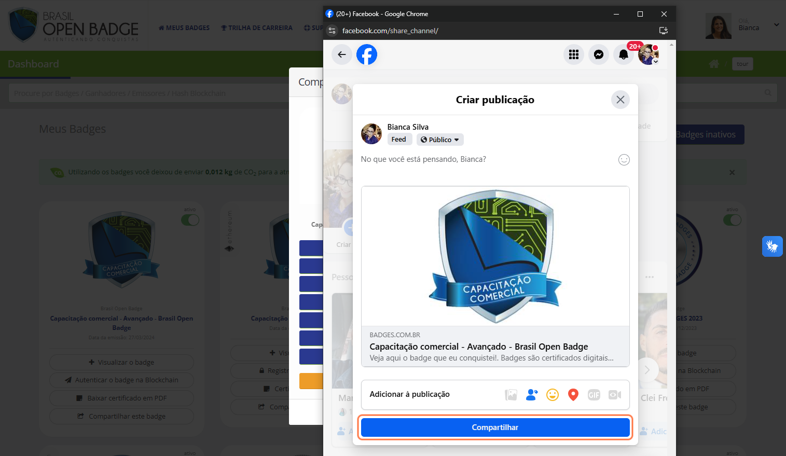Click the home icon in the Dashboard bar
The height and width of the screenshot is (456, 786).
coord(714,64)
